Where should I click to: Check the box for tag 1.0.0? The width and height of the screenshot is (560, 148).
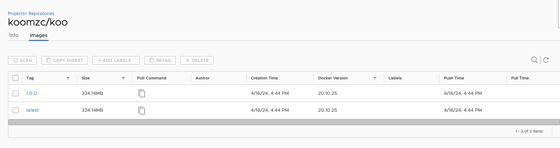point(16,93)
